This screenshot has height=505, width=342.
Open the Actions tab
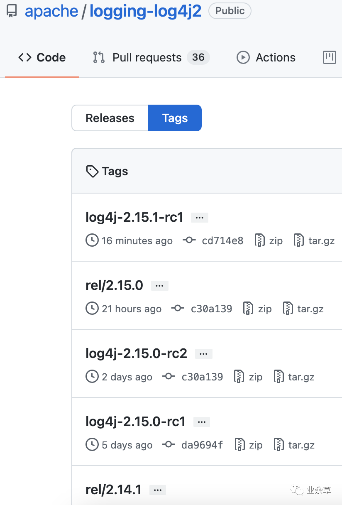(266, 57)
